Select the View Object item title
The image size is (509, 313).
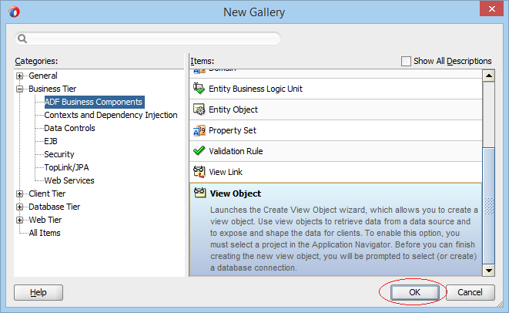pyautogui.click(x=236, y=194)
